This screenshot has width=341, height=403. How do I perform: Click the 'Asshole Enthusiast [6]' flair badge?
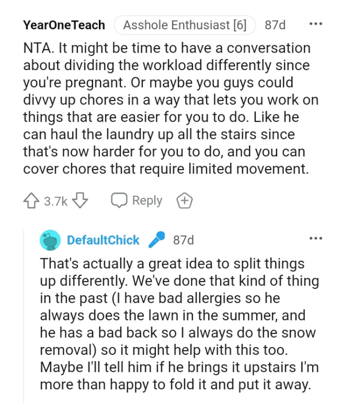187,24
